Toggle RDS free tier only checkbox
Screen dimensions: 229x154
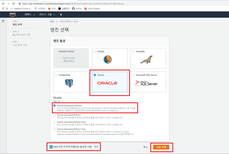click(x=51, y=147)
